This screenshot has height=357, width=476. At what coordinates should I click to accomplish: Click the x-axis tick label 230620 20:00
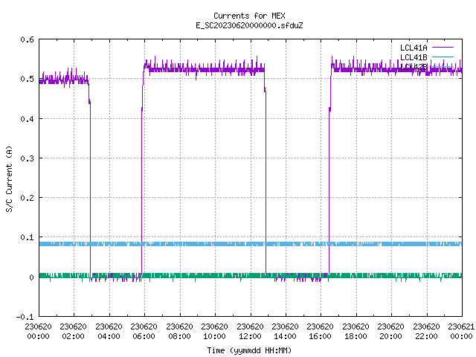pos(391,332)
